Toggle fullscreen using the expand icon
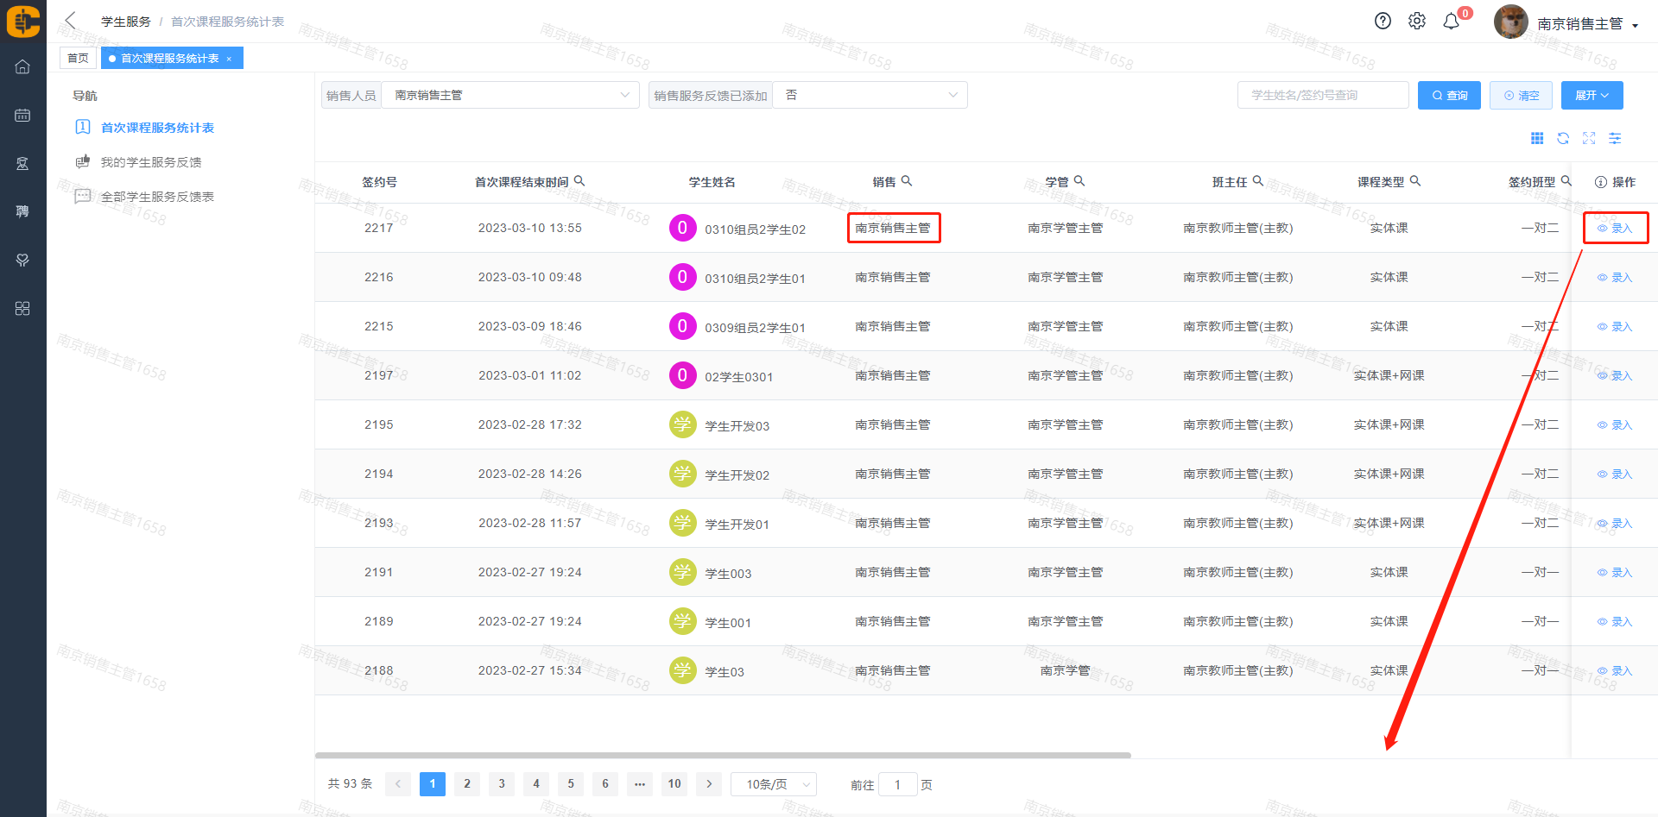 (x=1589, y=138)
